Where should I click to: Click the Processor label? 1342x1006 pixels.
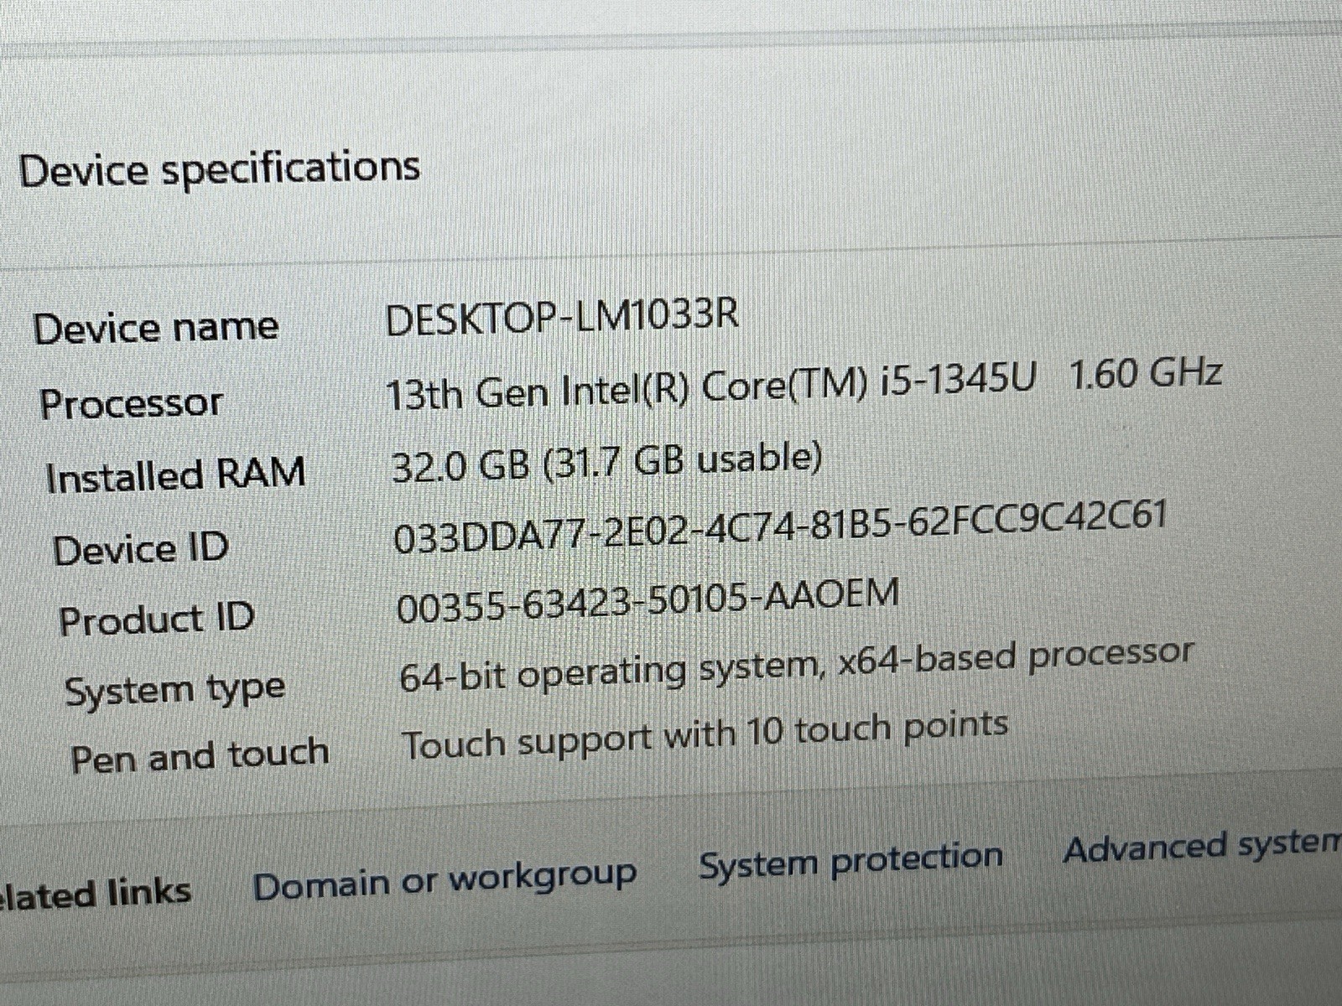coord(131,403)
